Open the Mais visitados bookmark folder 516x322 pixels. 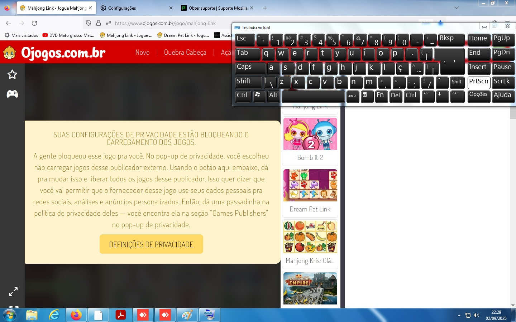[21, 35]
